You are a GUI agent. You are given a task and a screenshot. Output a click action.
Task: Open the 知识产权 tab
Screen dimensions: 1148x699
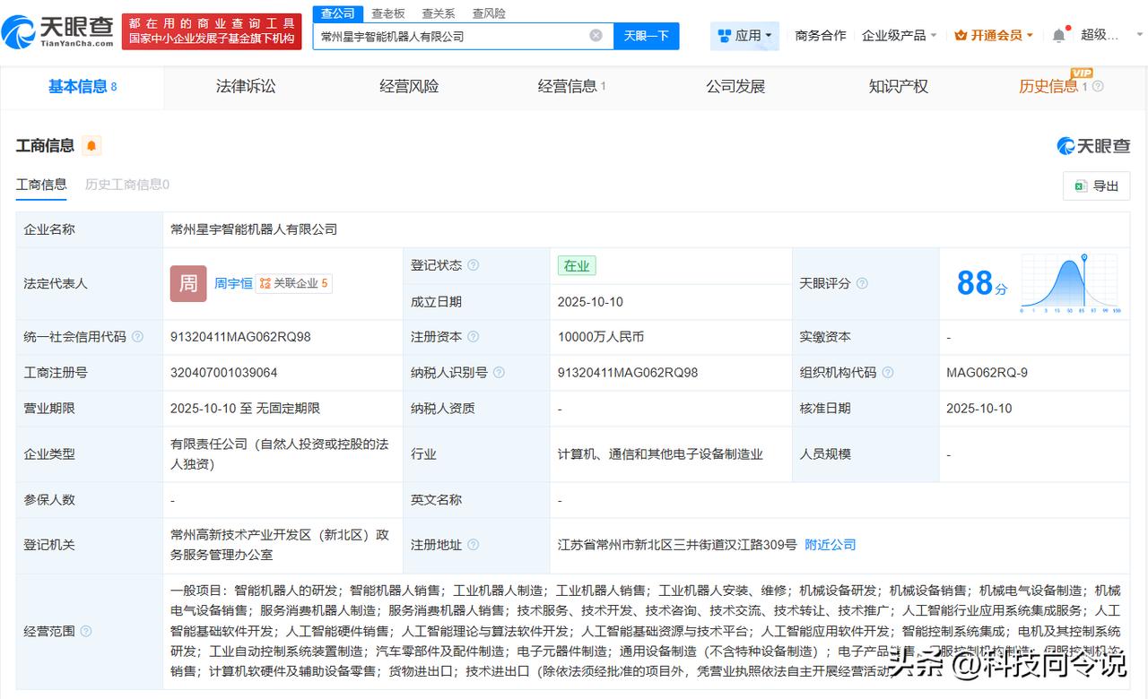[898, 87]
